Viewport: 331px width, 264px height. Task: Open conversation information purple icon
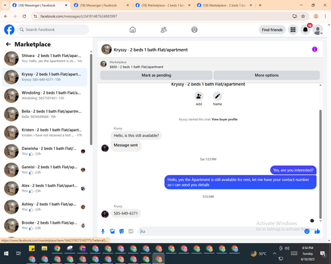click(314, 49)
